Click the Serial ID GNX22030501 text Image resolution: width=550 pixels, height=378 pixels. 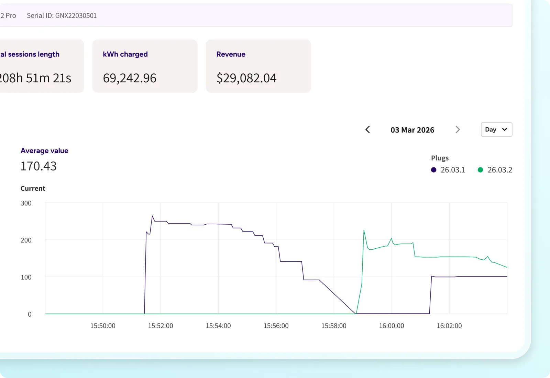pyautogui.click(x=62, y=16)
